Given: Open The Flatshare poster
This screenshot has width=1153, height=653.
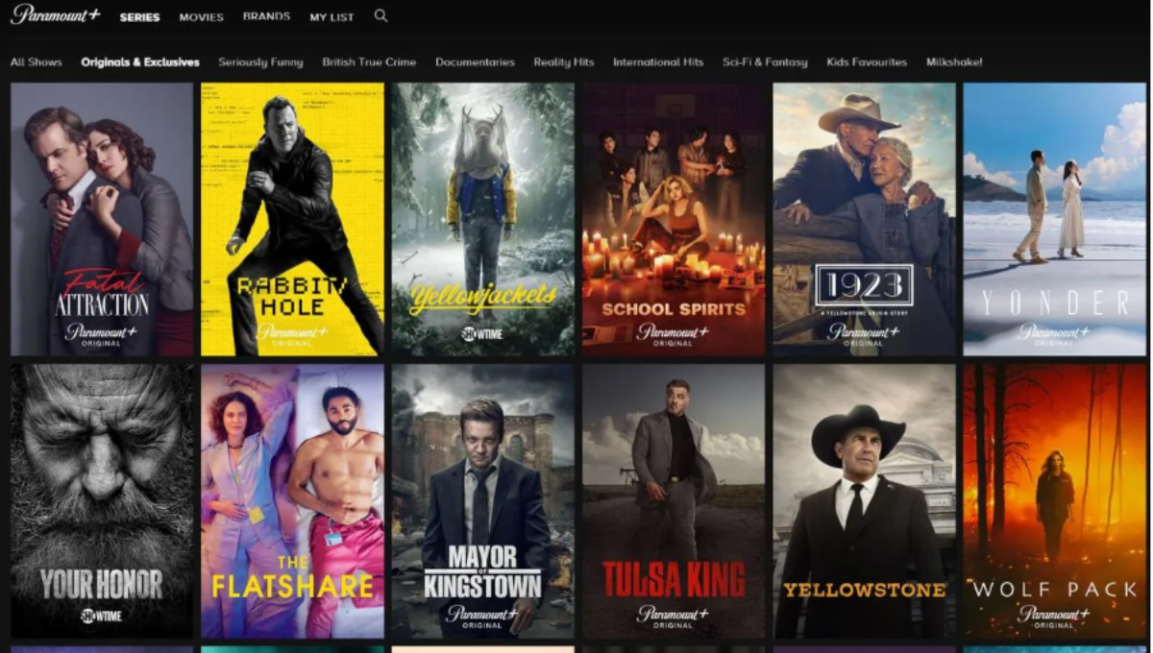Looking at the screenshot, I should [x=292, y=501].
